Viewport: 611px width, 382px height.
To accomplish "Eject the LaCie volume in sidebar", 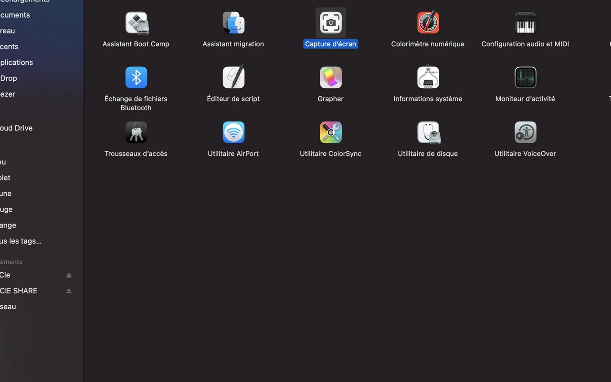I will (69, 275).
